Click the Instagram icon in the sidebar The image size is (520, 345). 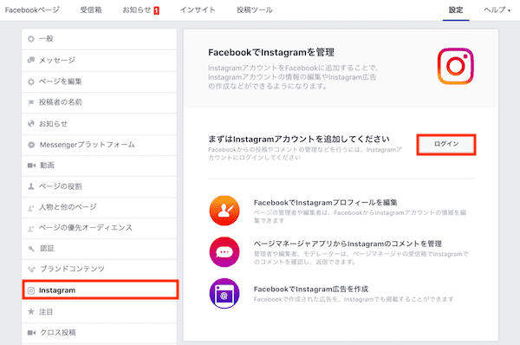(31, 290)
